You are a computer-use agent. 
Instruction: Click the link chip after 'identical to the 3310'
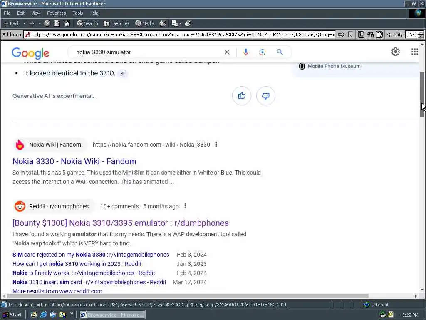(x=123, y=73)
